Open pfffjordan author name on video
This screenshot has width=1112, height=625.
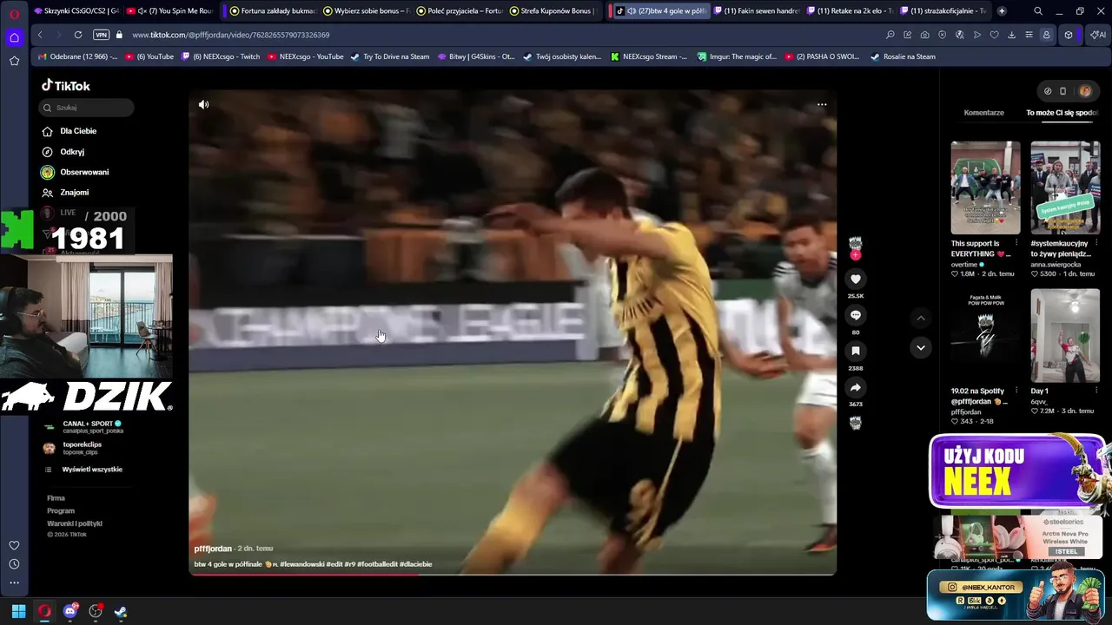coord(213,549)
